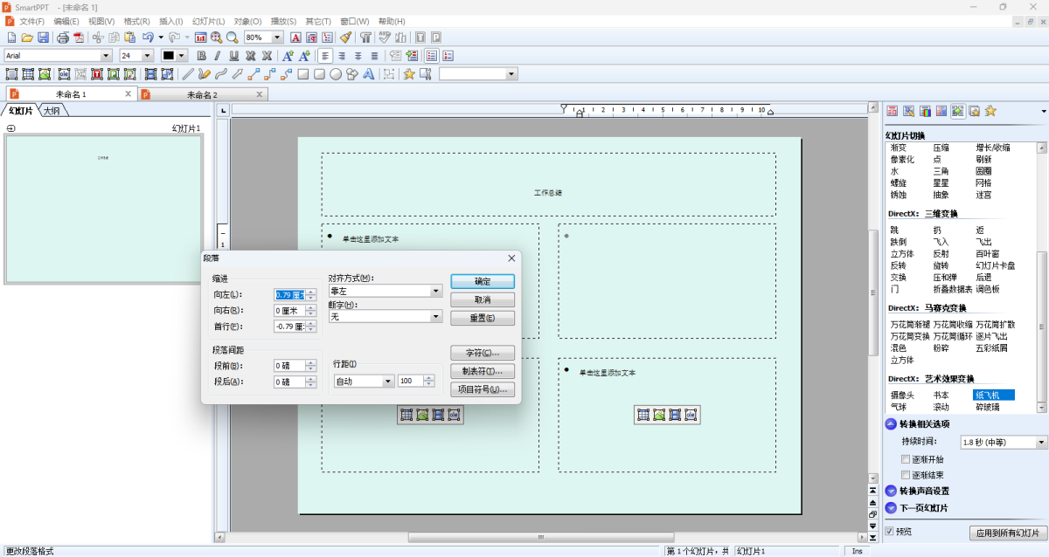Toggle underline formatting icon
The image size is (1049, 557).
coord(233,55)
